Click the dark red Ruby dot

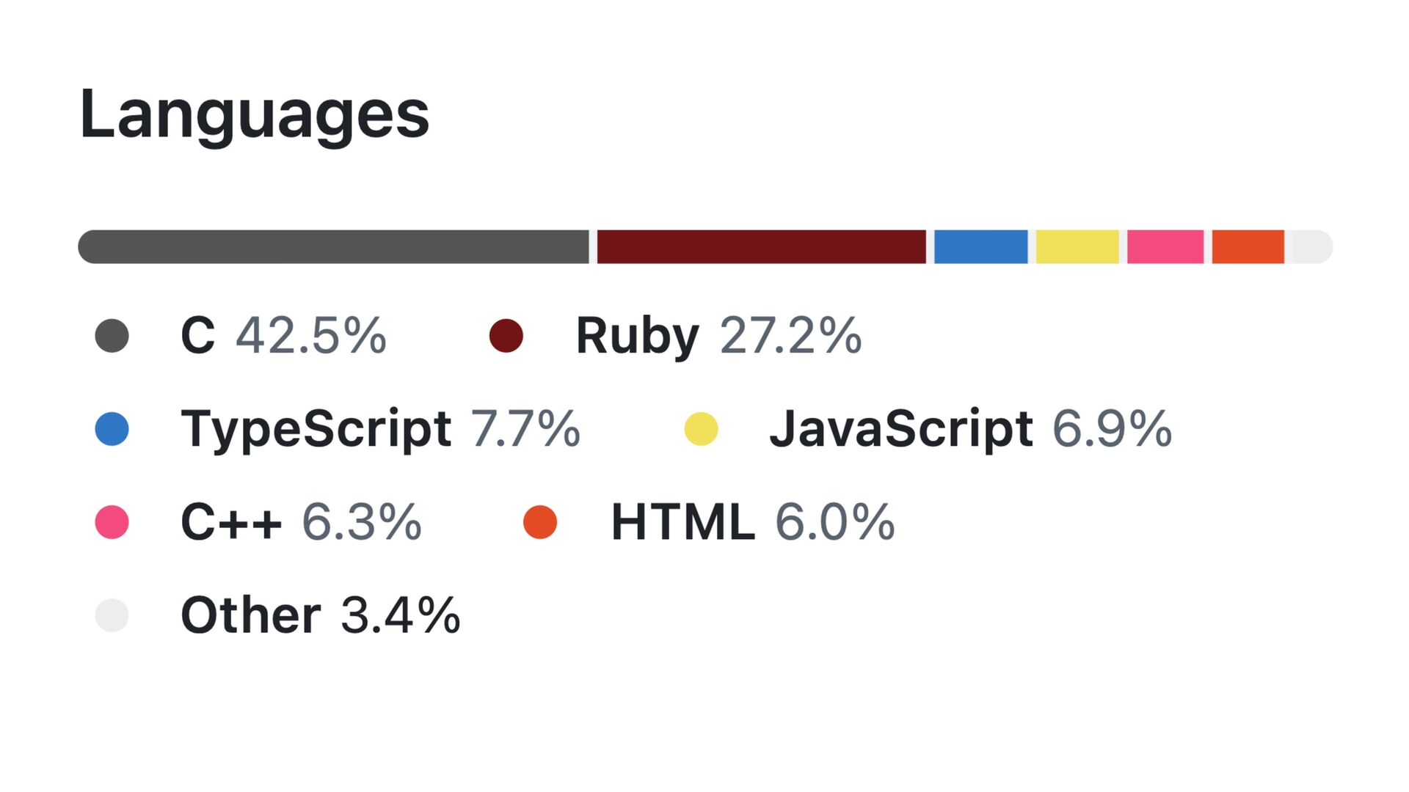coord(506,336)
